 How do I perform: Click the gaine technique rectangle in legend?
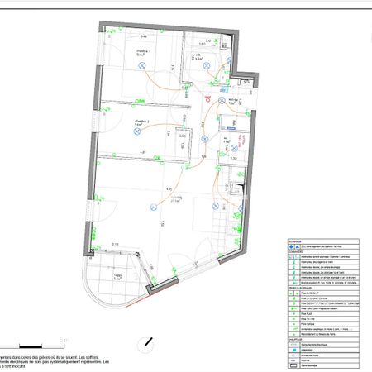pyautogui.click(x=294, y=365)
